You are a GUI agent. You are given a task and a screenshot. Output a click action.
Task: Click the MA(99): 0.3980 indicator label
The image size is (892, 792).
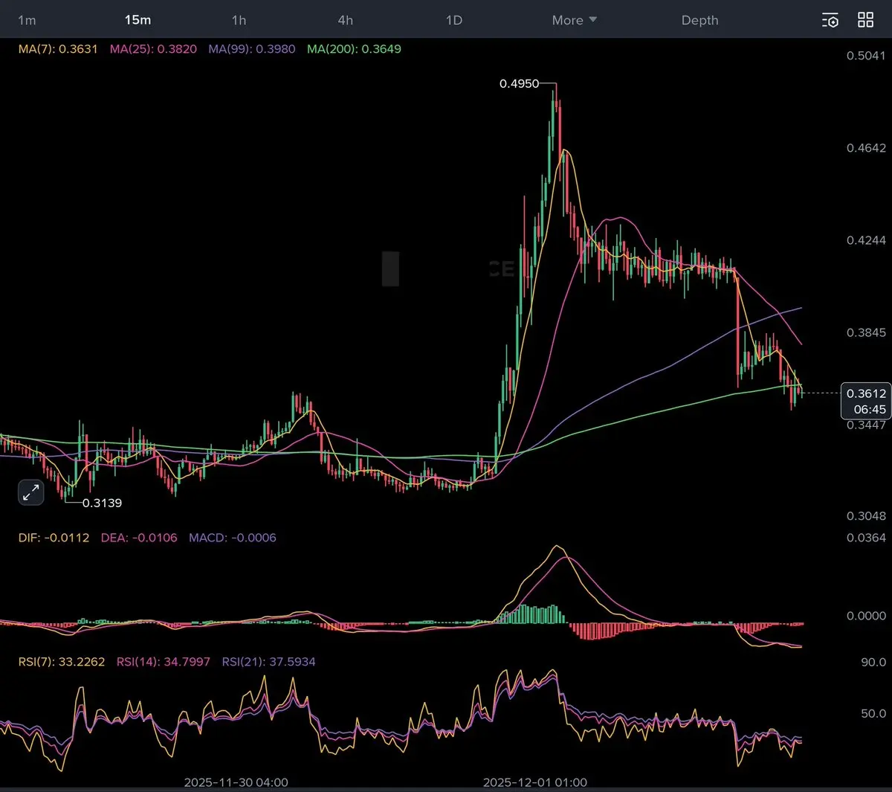coord(252,49)
